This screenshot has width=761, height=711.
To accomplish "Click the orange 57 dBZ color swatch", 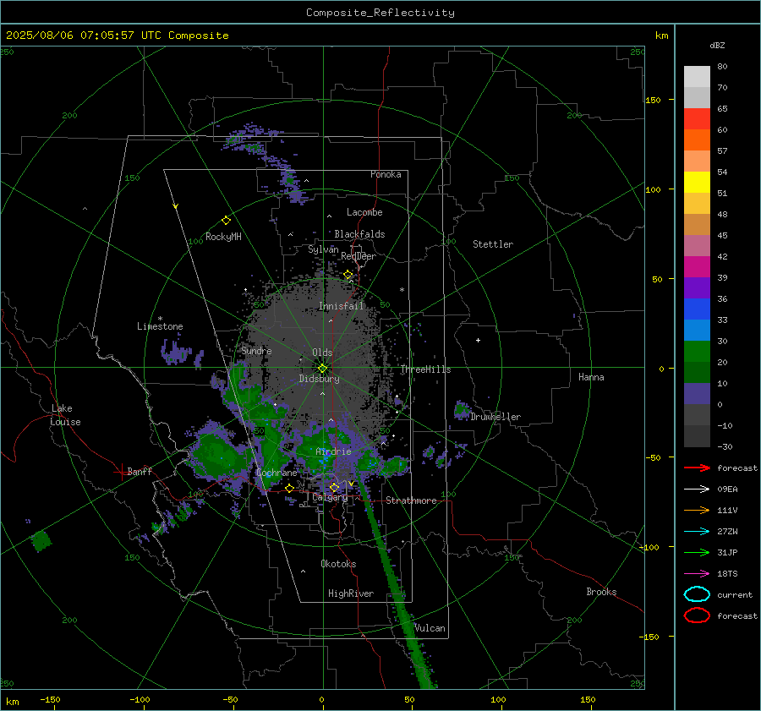I will point(697,140).
